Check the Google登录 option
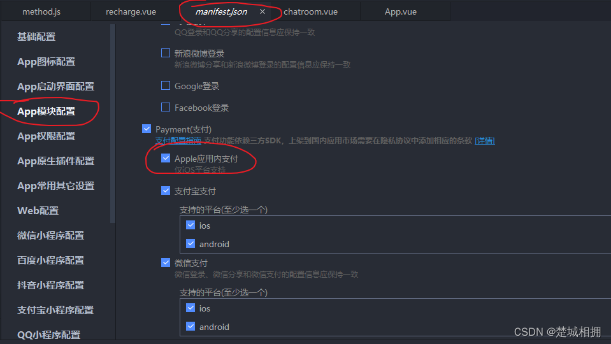Viewport: 611px width, 344px height. 166,85
